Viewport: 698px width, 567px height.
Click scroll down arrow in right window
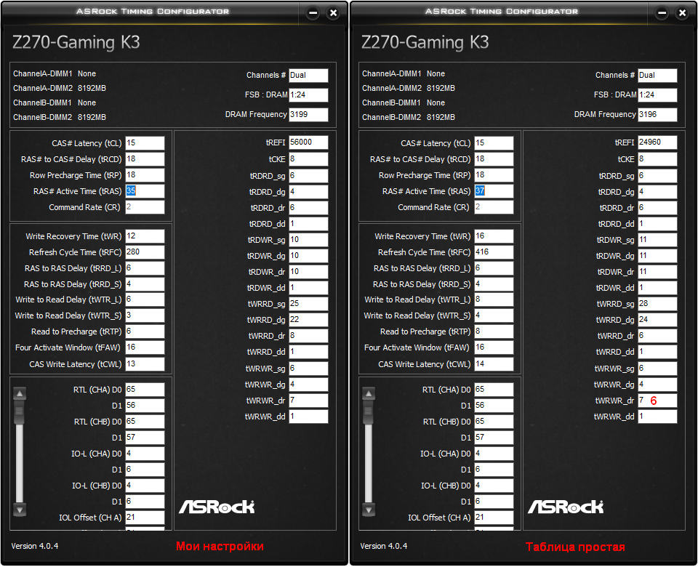[x=369, y=509]
